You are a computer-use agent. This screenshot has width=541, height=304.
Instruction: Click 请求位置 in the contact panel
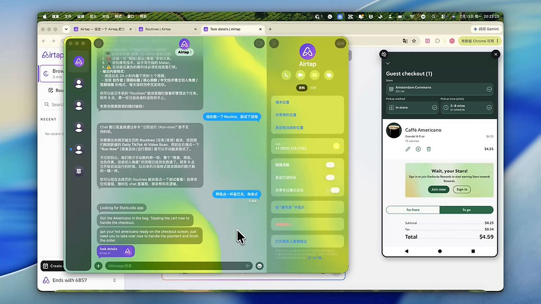pyautogui.click(x=282, y=103)
